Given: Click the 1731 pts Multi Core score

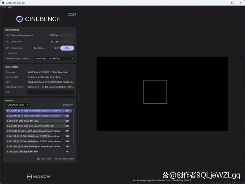Looking at the screenshot, I should click(55, 42).
